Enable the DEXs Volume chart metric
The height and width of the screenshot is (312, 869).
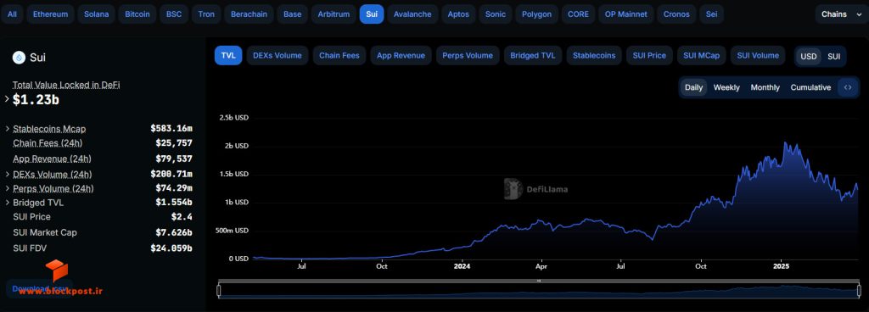278,55
